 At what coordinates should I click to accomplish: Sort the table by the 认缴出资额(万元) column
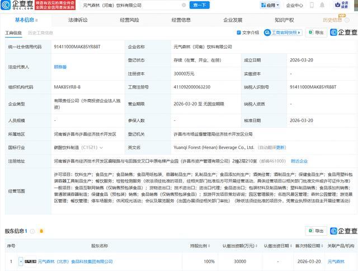coord(240,246)
